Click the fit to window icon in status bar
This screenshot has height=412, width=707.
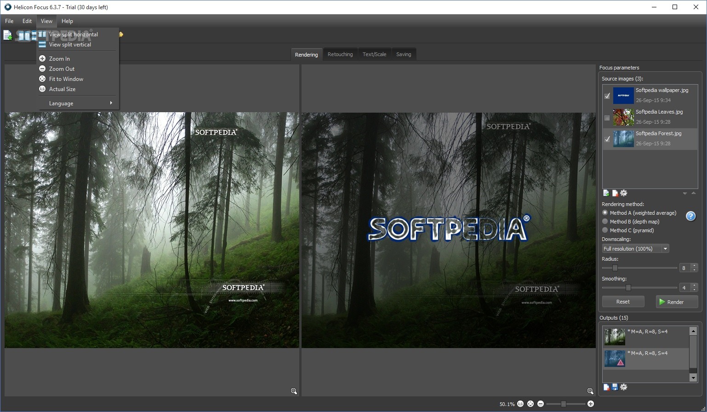point(530,404)
